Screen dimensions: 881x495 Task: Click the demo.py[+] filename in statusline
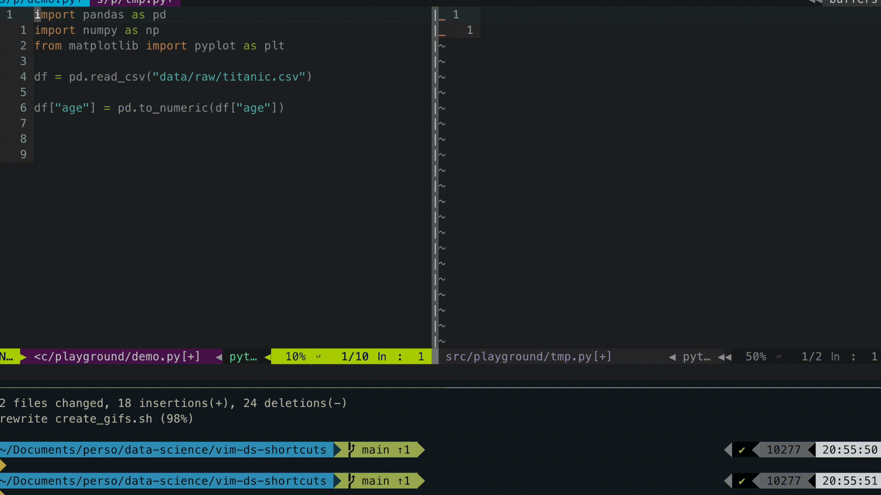pos(117,357)
